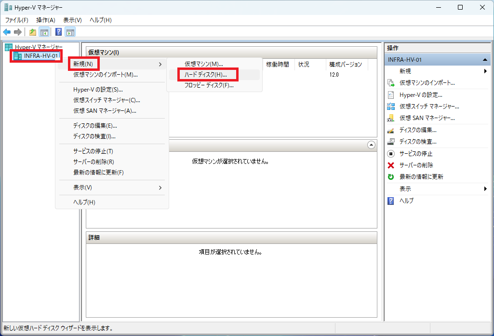Select the INFRA-HV-01 server in the tree
This screenshot has width=494, height=336.
(x=41, y=56)
